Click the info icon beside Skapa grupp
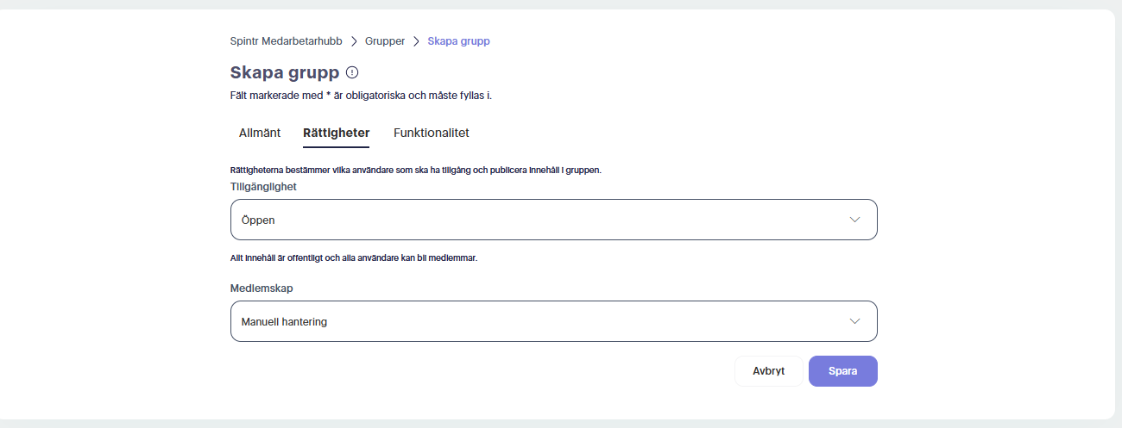This screenshot has width=1122, height=428. pos(352,72)
